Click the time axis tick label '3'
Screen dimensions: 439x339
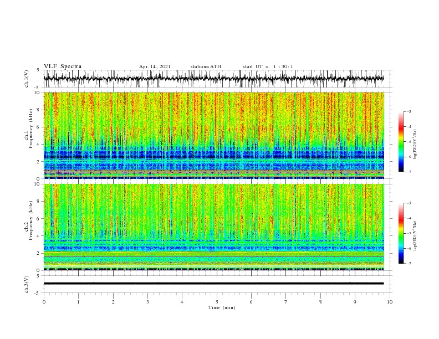[147, 302]
